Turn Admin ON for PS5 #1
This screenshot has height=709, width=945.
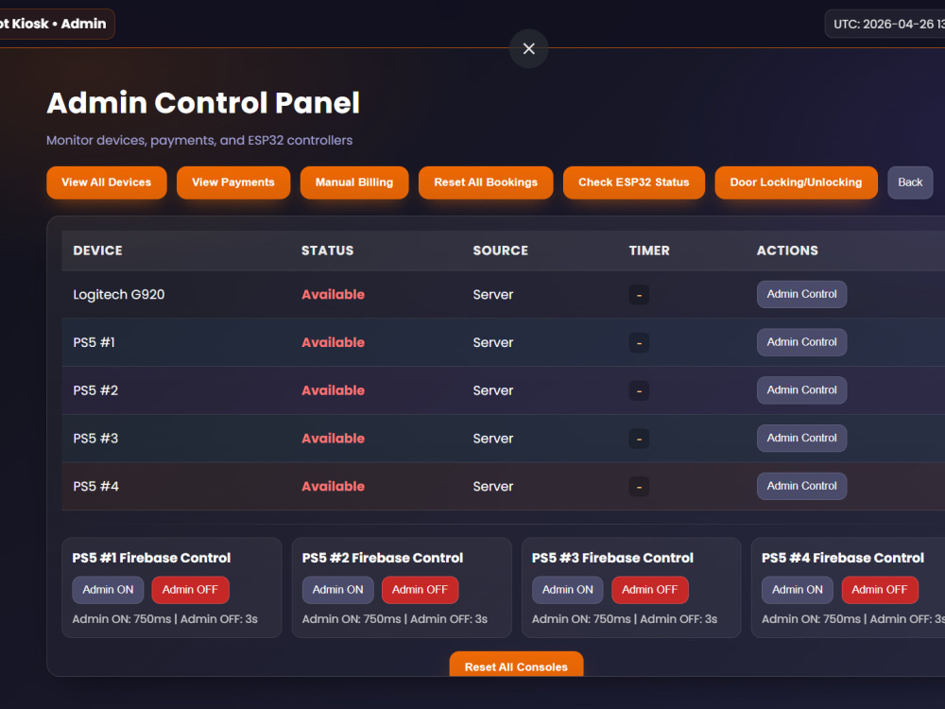(108, 590)
